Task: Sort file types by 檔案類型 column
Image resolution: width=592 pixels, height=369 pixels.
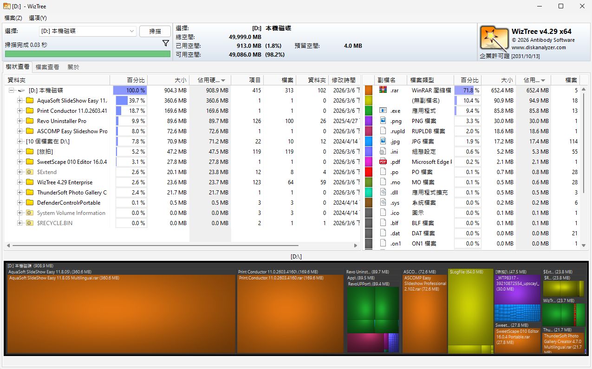Action: (430, 80)
